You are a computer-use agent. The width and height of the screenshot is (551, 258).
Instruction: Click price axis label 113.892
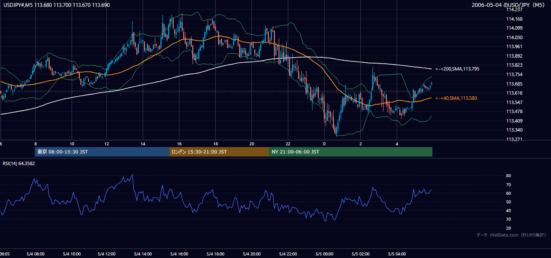[514, 56]
